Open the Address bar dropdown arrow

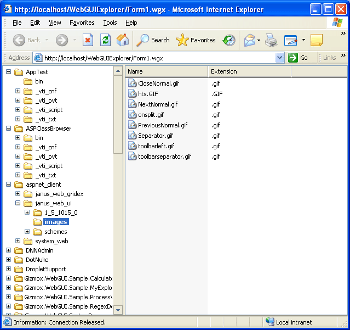coord(279,58)
